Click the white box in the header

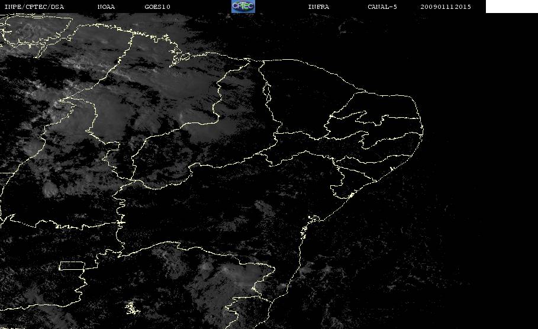[512, 6]
